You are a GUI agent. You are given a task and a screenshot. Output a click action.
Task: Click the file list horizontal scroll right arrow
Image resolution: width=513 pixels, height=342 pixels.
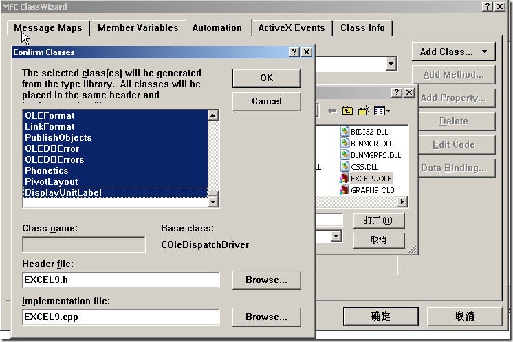(x=402, y=201)
